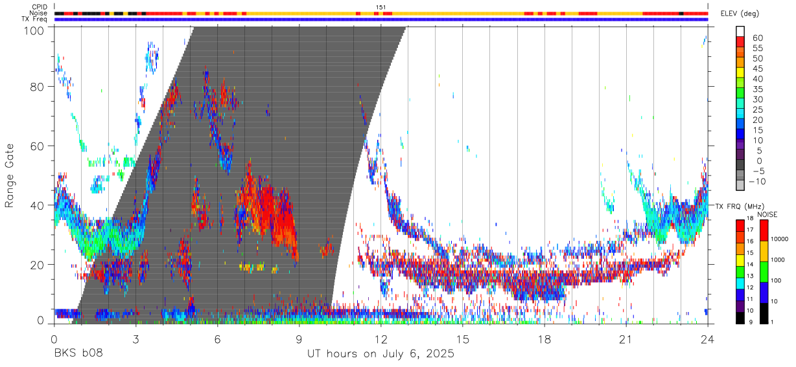The image size is (796, 367).
Task: Click the -10 label on the elevation scale
Action: 756,181
